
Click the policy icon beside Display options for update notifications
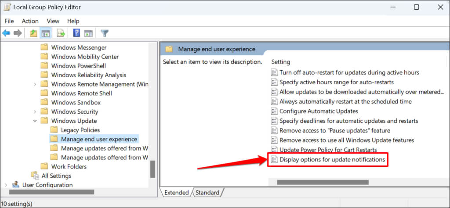tap(274, 160)
